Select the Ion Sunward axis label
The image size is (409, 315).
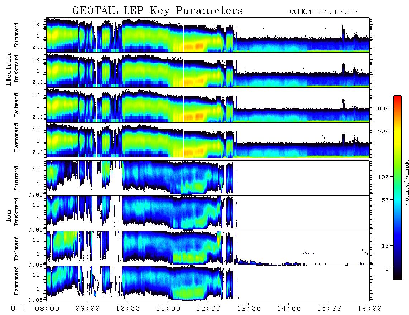pos(16,178)
